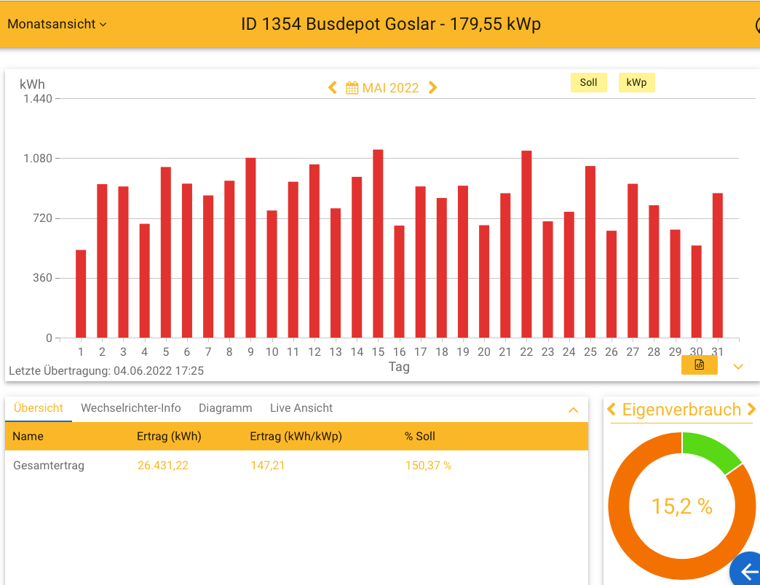Open the Diagramm tab
This screenshot has width=760, height=585.
[225, 408]
